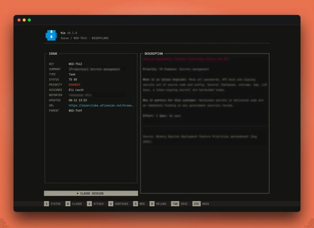Click the S key badge for Status
This screenshot has height=228, width=314.
(46, 204)
